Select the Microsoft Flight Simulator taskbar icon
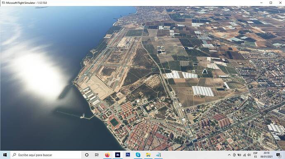 pos(118,155)
